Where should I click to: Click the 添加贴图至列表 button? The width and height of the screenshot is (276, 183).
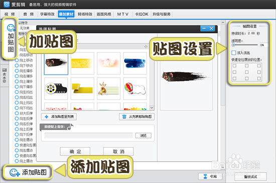[59, 116]
